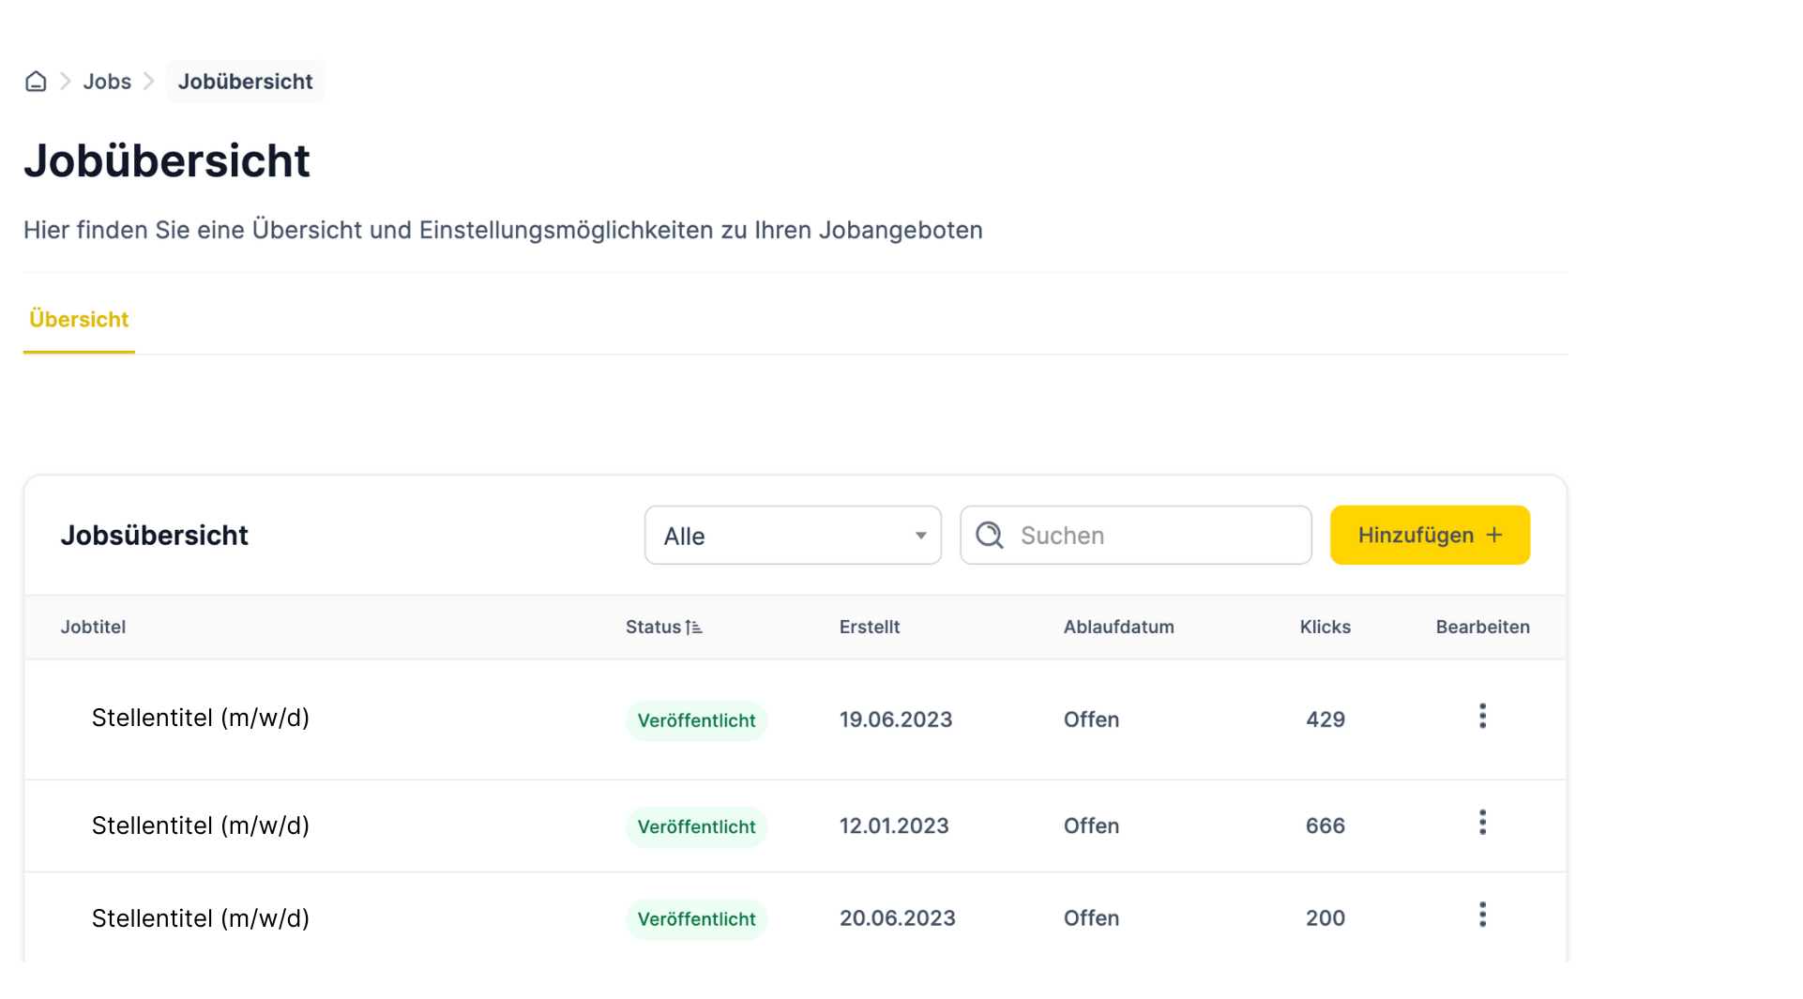Click the 666 clicks value
The image size is (1803, 999).
point(1326,825)
